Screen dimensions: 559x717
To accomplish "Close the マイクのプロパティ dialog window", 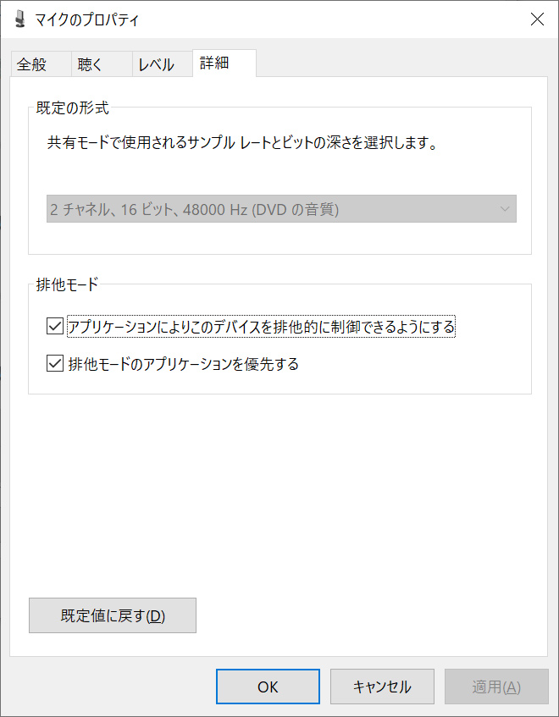I will pos(537,19).
